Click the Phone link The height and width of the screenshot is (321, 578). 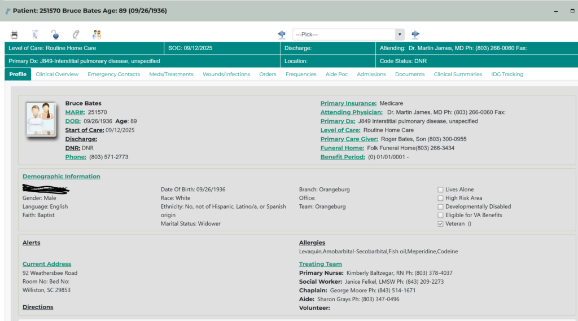click(x=76, y=157)
